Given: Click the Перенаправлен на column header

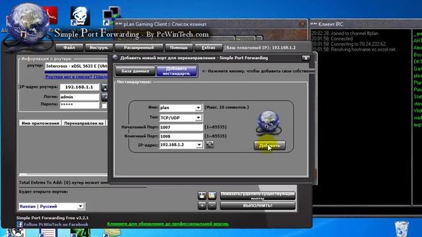Looking at the screenshot, I should (84, 123).
